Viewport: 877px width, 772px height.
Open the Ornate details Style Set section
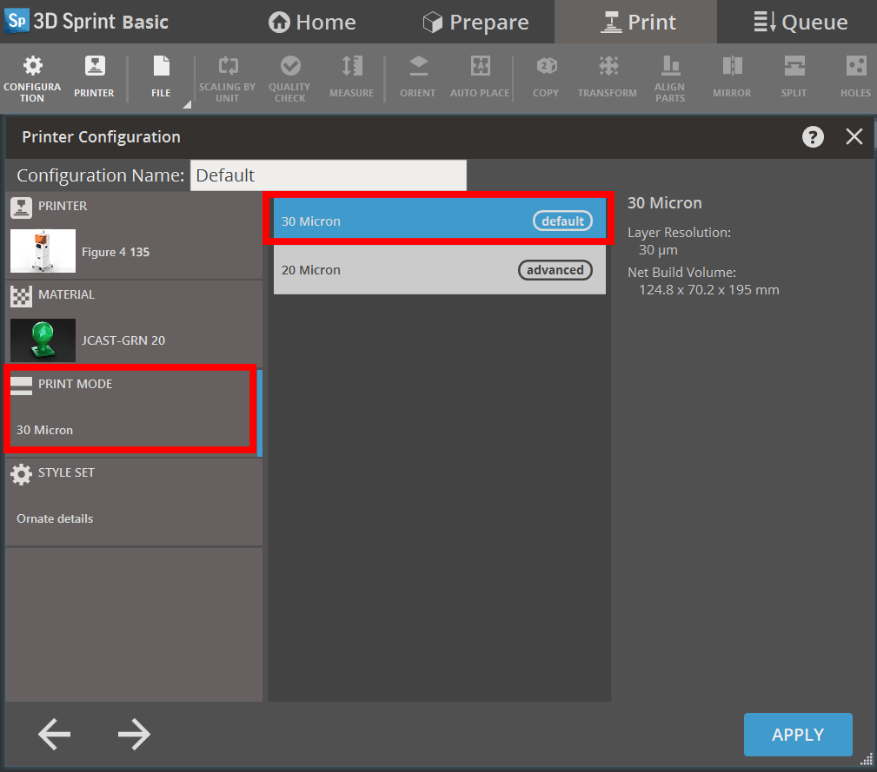[x=134, y=502]
